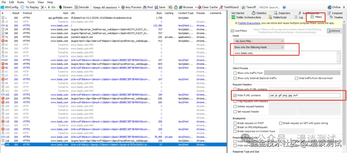This screenshot has width=347, height=153.
Task: Uncheck Hide if URL contains
Action: (x=235, y=95)
